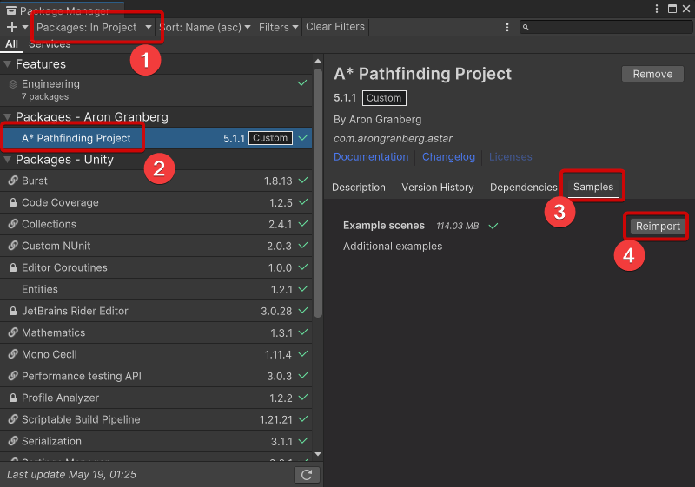695x487 pixels.
Task: Click the lock icon beside Editor Coroutines
Action: [13, 267]
